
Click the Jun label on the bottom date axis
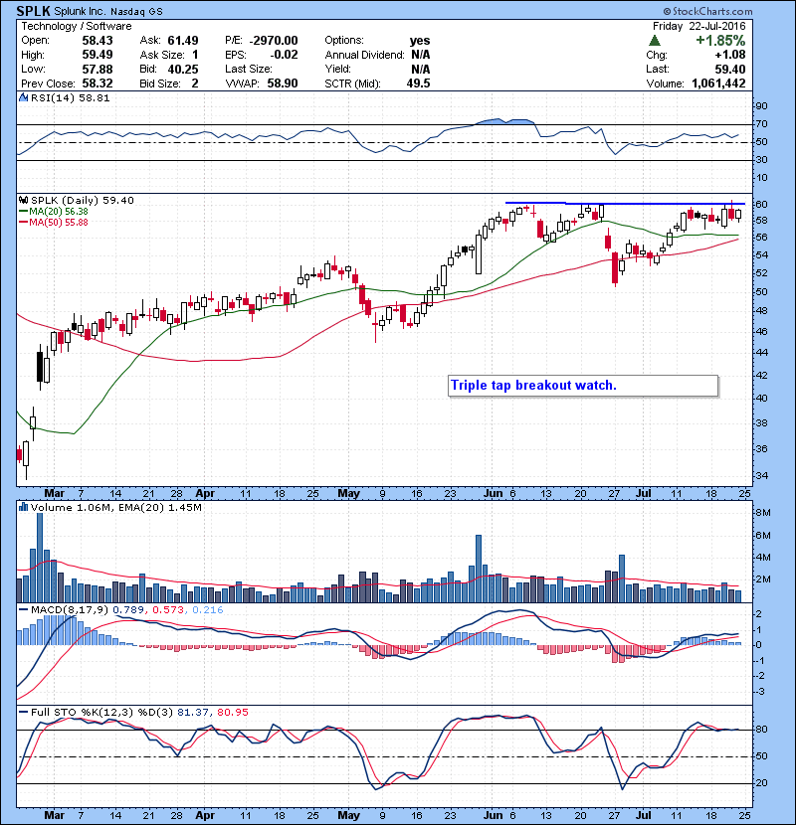(494, 815)
